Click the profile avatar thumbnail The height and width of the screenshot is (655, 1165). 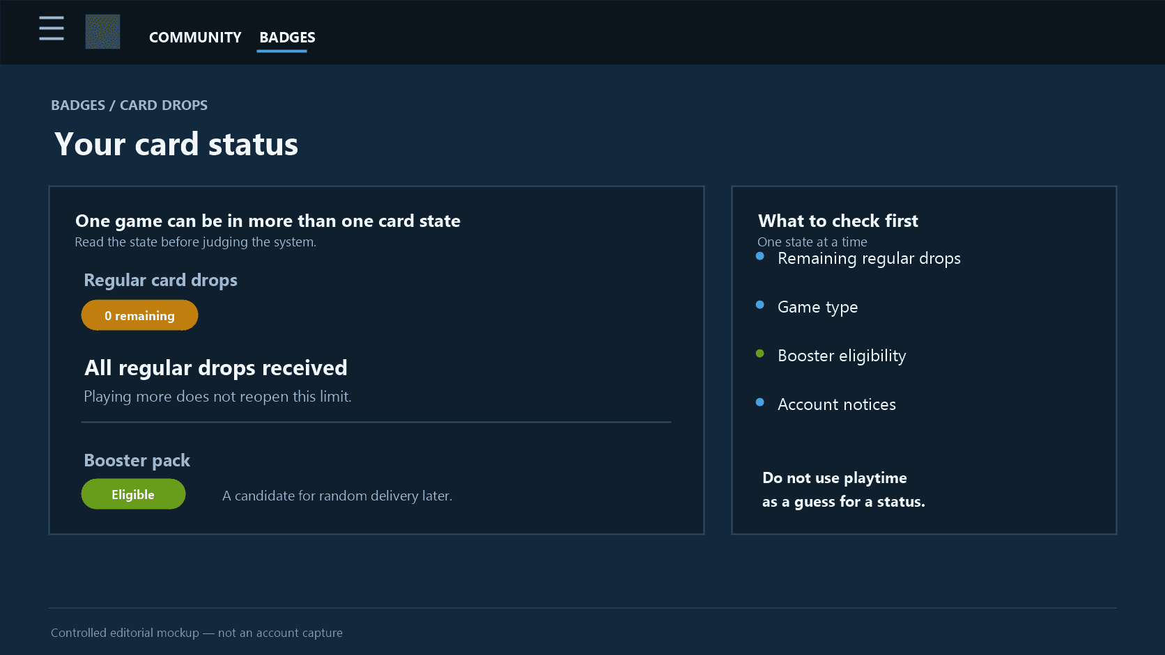(102, 32)
